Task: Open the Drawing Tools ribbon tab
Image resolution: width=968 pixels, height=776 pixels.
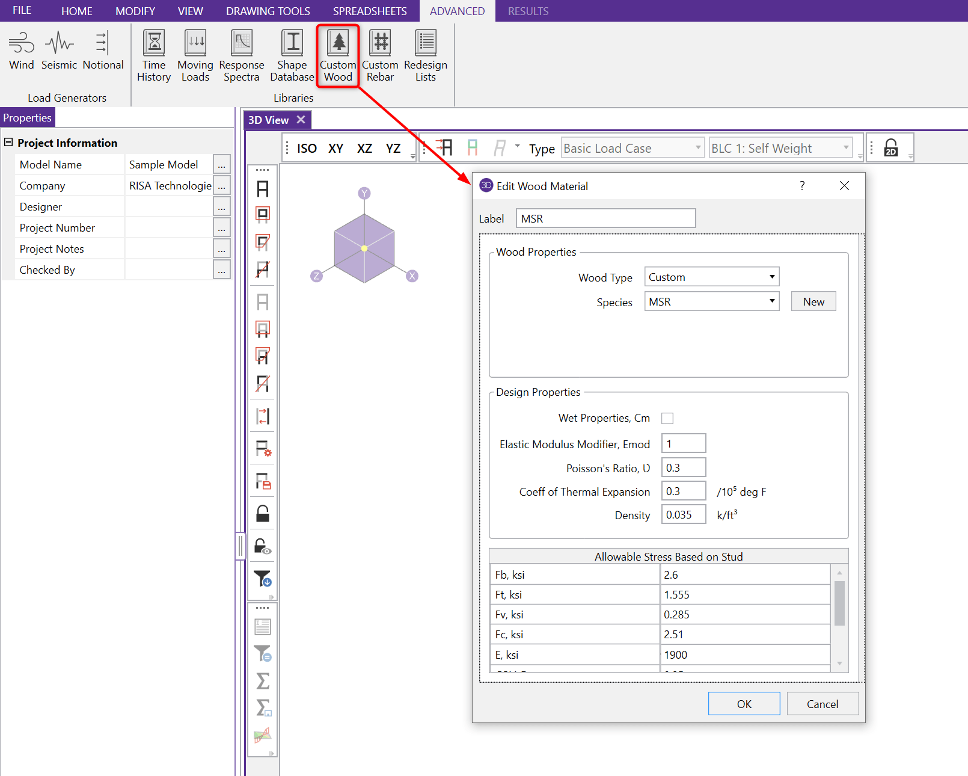Action: [268, 11]
